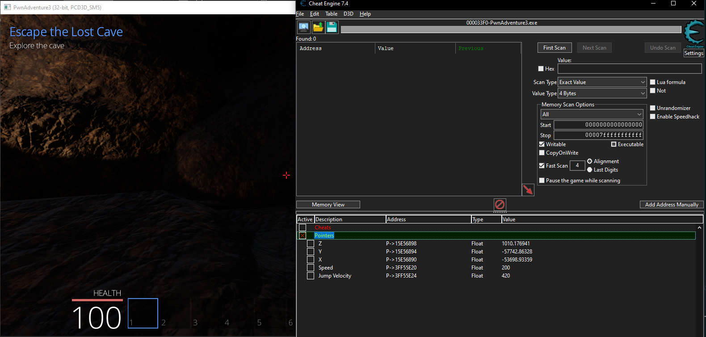The width and height of the screenshot is (706, 337).
Task: Select Z value 1010.176941
Action: click(516, 244)
